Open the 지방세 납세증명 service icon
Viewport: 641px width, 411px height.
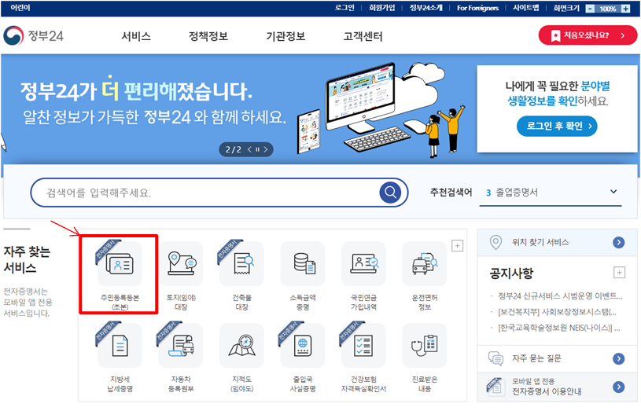(120, 346)
